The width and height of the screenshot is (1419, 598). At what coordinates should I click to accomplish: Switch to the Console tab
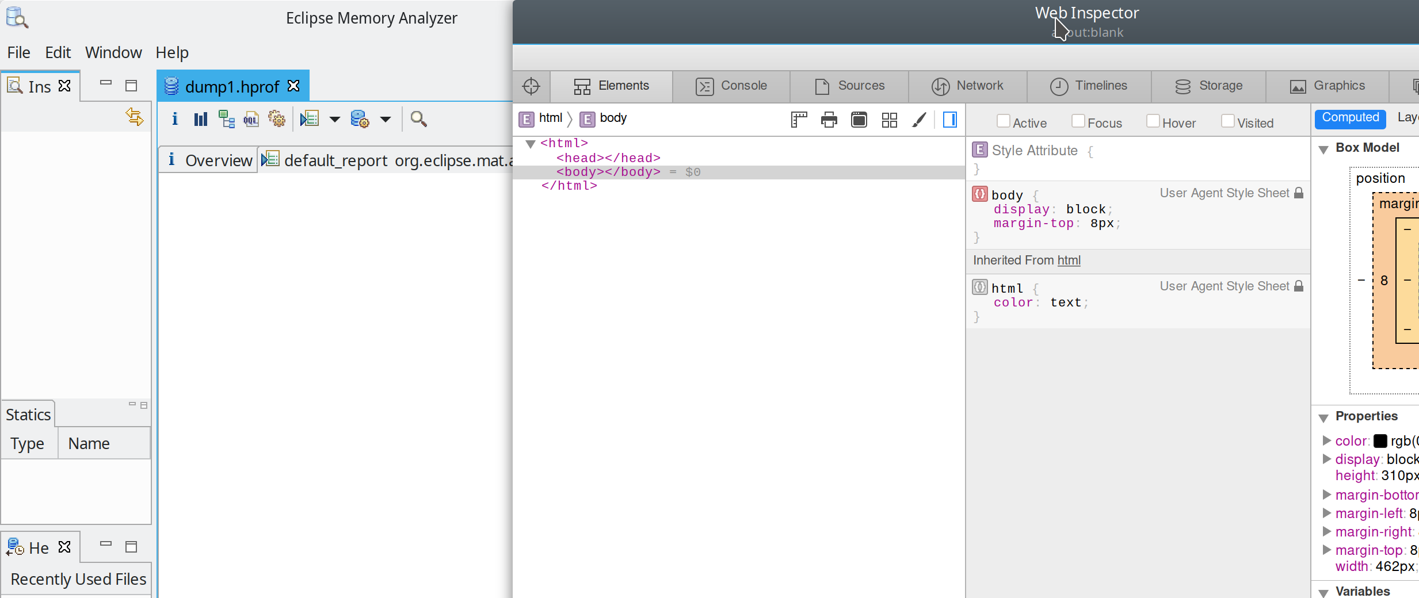point(731,86)
